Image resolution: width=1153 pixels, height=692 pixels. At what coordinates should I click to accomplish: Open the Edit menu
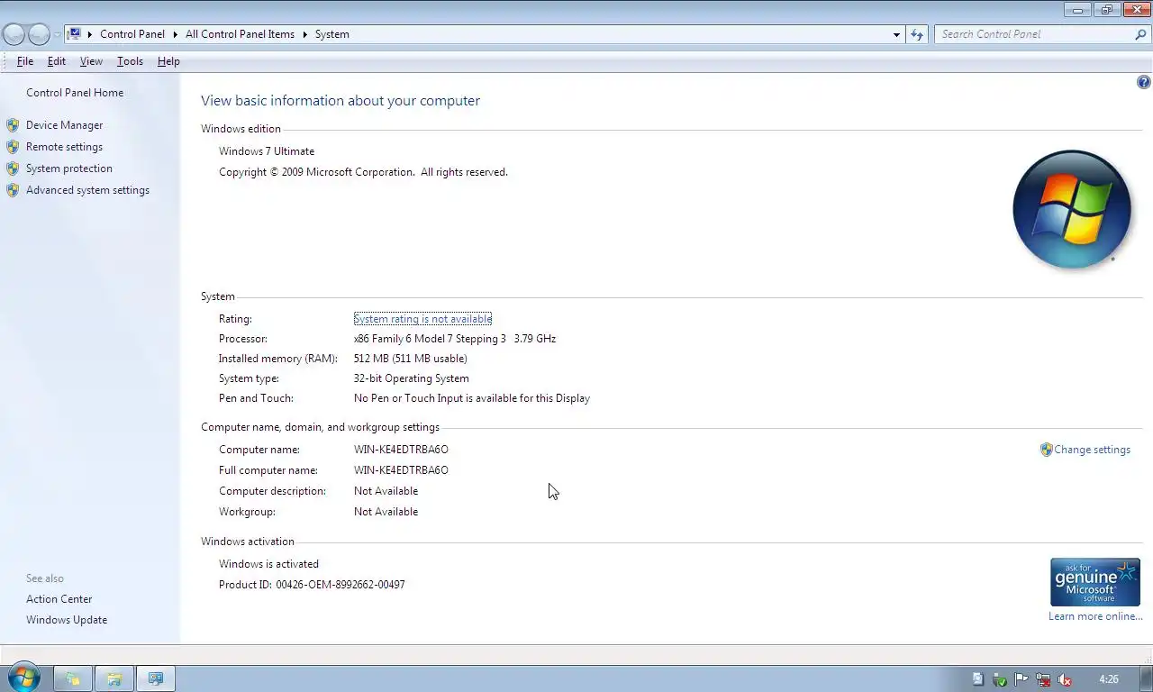click(57, 61)
